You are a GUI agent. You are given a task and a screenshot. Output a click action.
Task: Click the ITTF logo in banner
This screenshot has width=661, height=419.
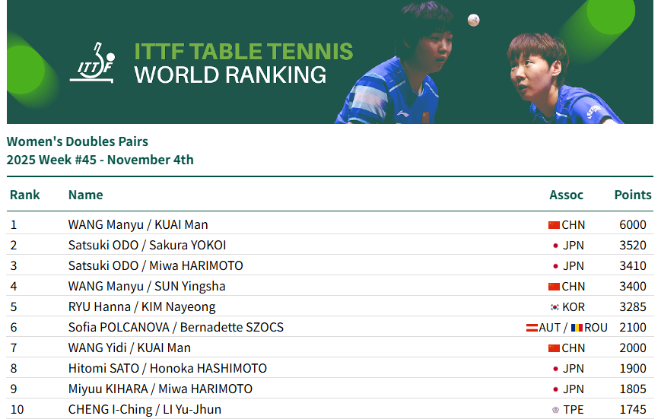92,62
